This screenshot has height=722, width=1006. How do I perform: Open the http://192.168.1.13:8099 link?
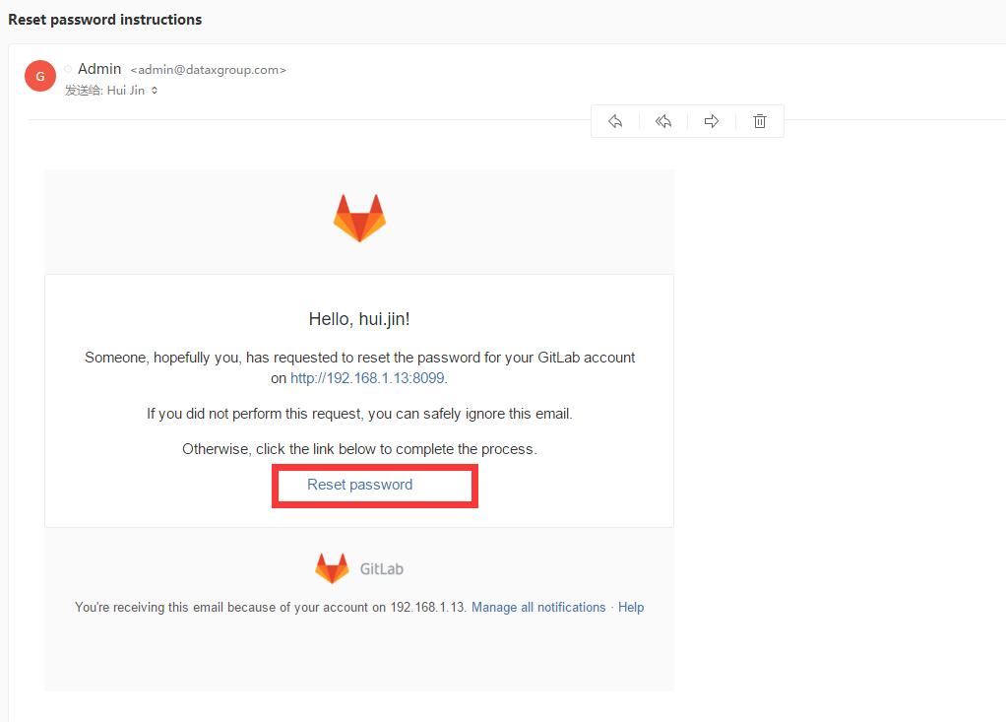367,378
